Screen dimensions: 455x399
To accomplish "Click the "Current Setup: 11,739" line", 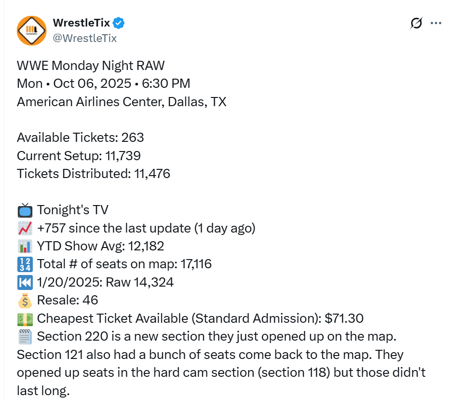I will click(x=79, y=156).
